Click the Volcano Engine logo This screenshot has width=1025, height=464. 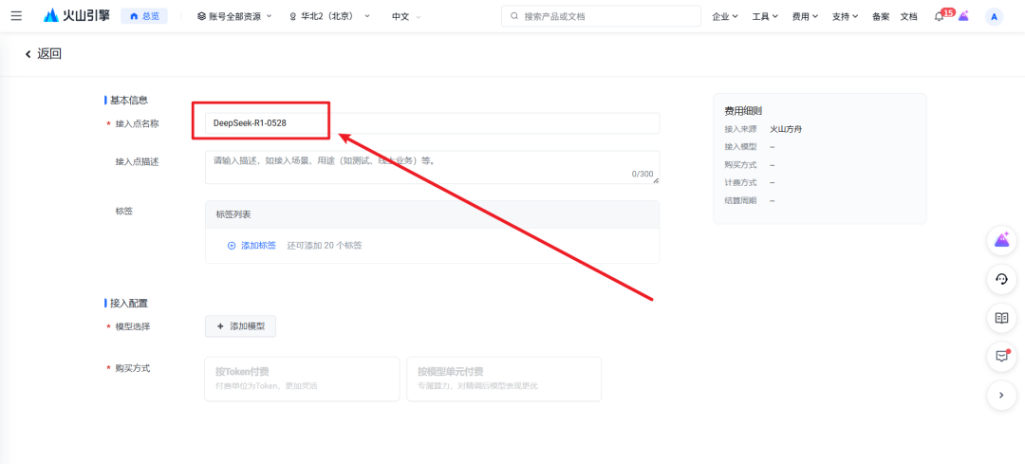pyautogui.click(x=77, y=16)
